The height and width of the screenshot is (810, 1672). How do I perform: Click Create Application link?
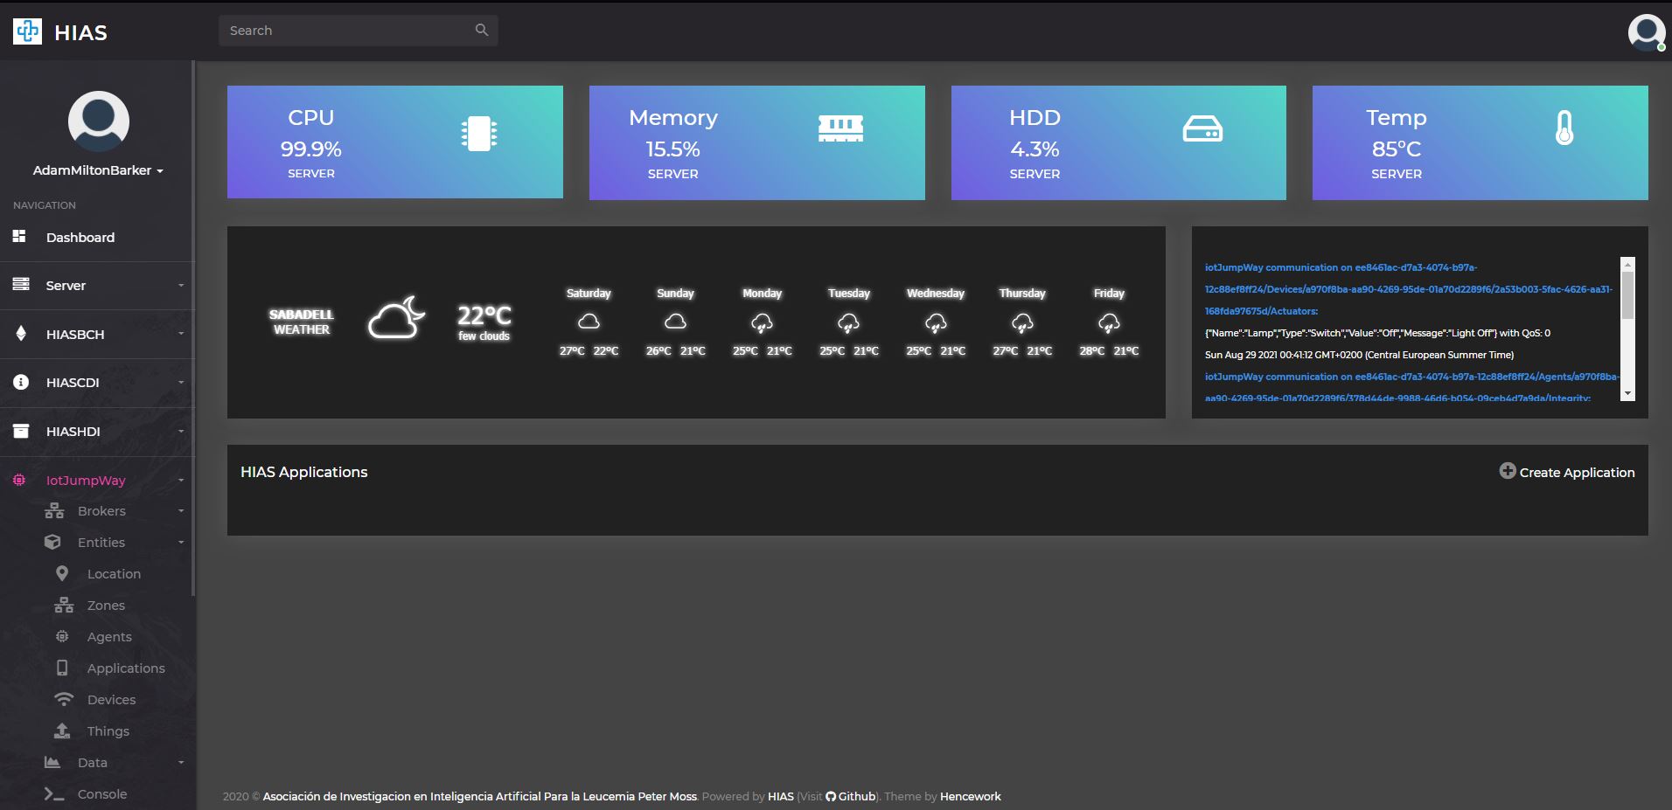pyautogui.click(x=1567, y=472)
